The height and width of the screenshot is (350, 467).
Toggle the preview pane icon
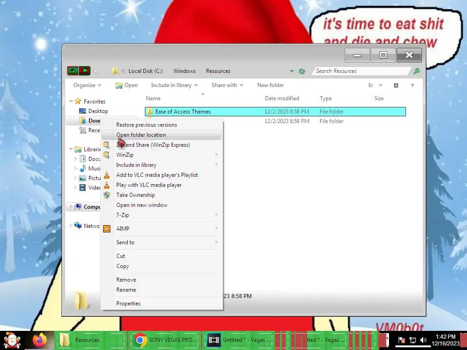coord(396,85)
